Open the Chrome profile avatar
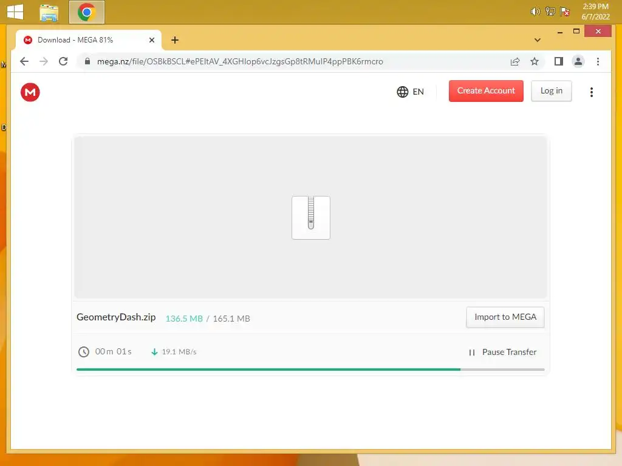 coord(578,61)
